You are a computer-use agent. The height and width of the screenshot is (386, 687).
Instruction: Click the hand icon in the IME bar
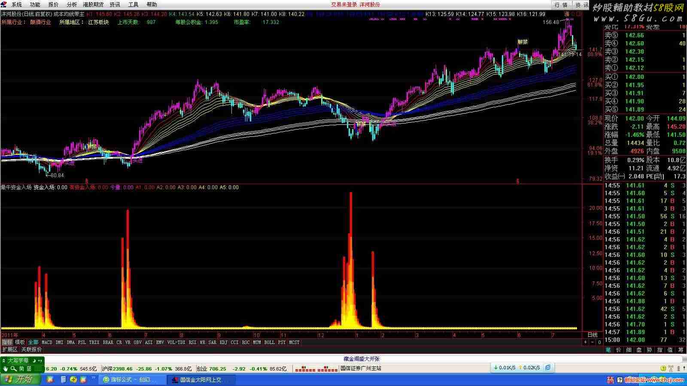5,368
